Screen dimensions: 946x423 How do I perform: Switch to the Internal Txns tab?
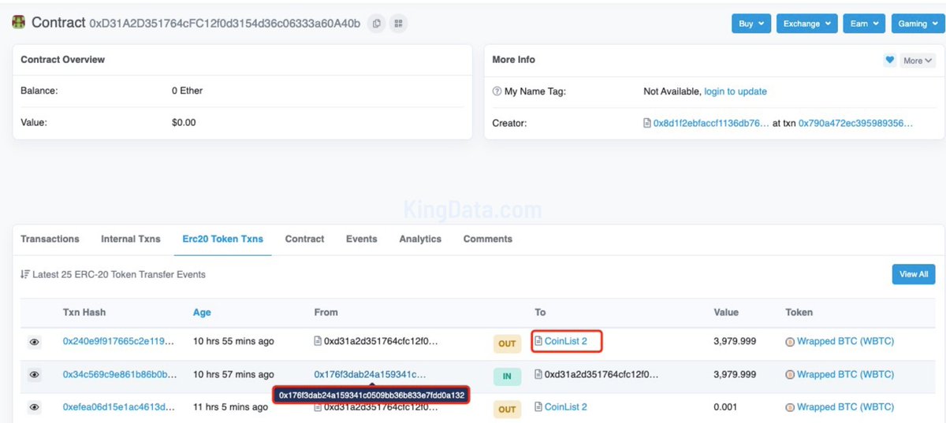(130, 239)
